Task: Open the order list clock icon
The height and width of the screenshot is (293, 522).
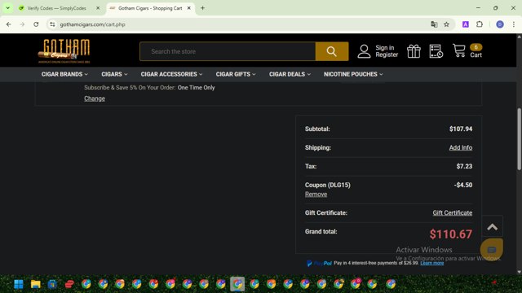Action: click(x=436, y=51)
